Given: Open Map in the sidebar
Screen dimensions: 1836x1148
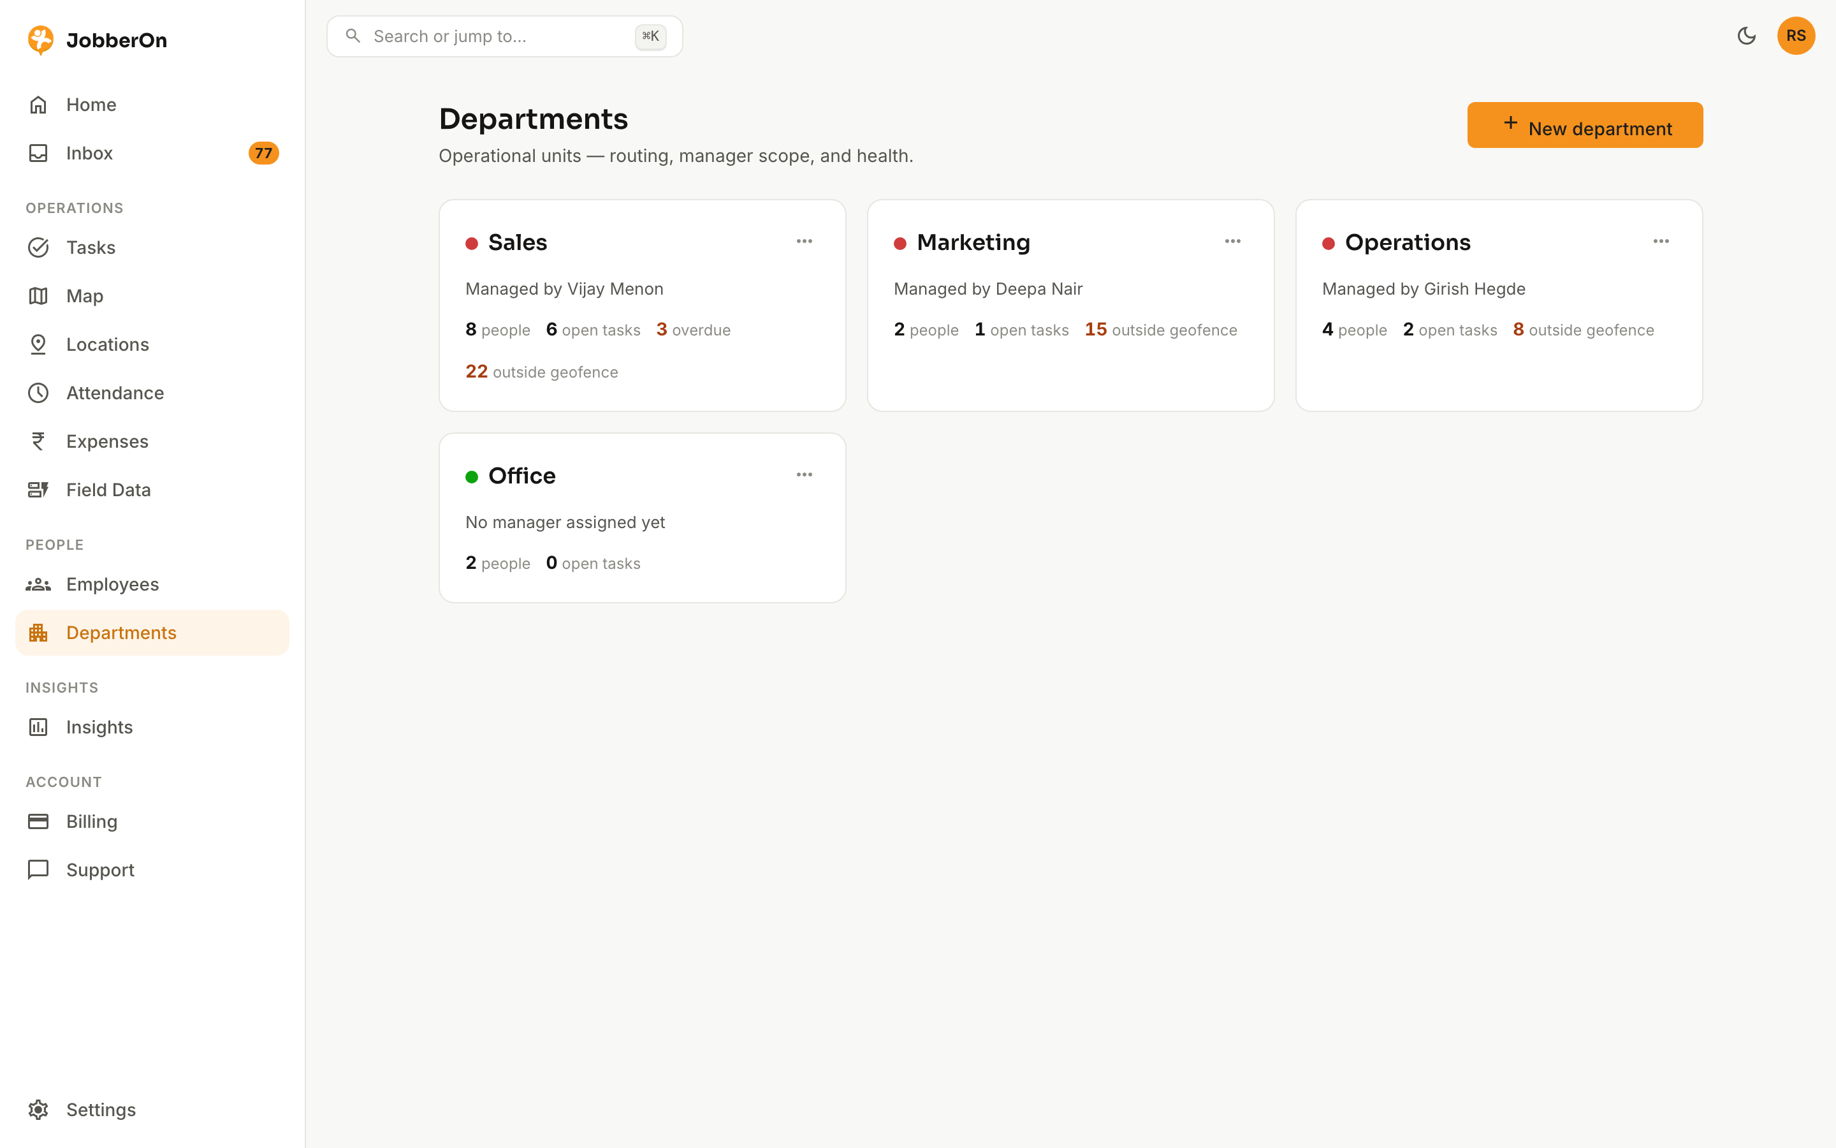Looking at the screenshot, I should pos(152,296).
